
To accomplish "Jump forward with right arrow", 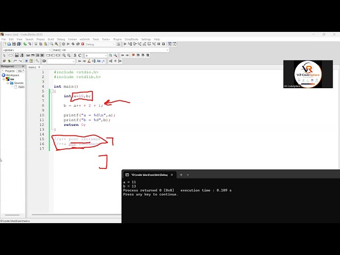I will (127, 55).
